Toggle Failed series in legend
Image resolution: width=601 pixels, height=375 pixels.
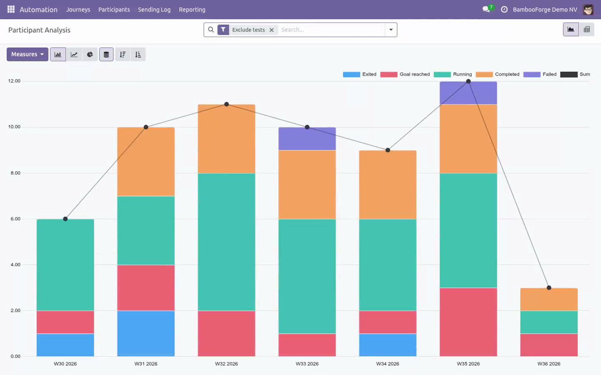540,74
